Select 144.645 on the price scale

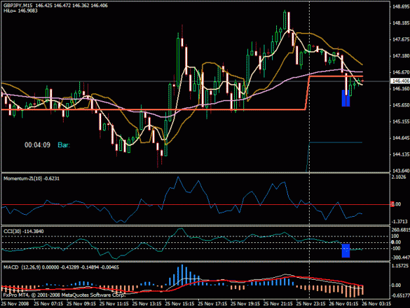(x=401, y=138)
